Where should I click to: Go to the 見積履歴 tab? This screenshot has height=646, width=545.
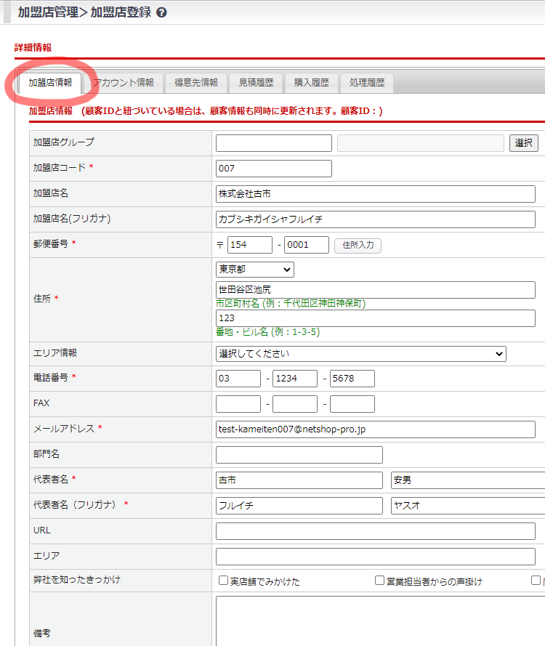coord(256,83)
